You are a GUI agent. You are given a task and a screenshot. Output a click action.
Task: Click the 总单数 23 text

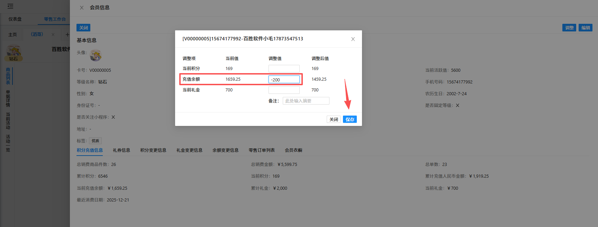pyautogui.click(x=436, y=165)
